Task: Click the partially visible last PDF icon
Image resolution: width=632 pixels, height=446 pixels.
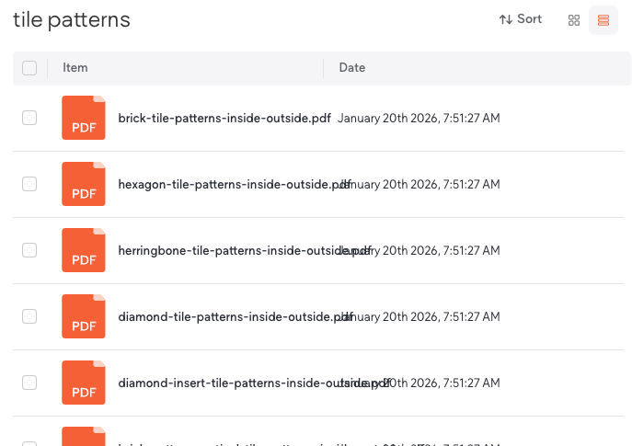Action: (84, 437)
